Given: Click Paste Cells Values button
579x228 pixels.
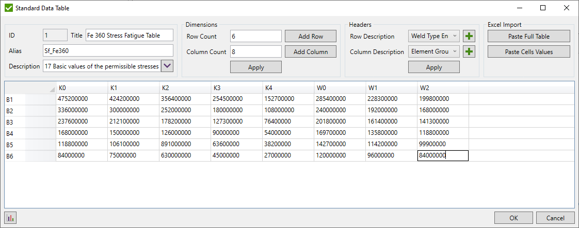Looking at the screenshot, I should pos(528,52).
